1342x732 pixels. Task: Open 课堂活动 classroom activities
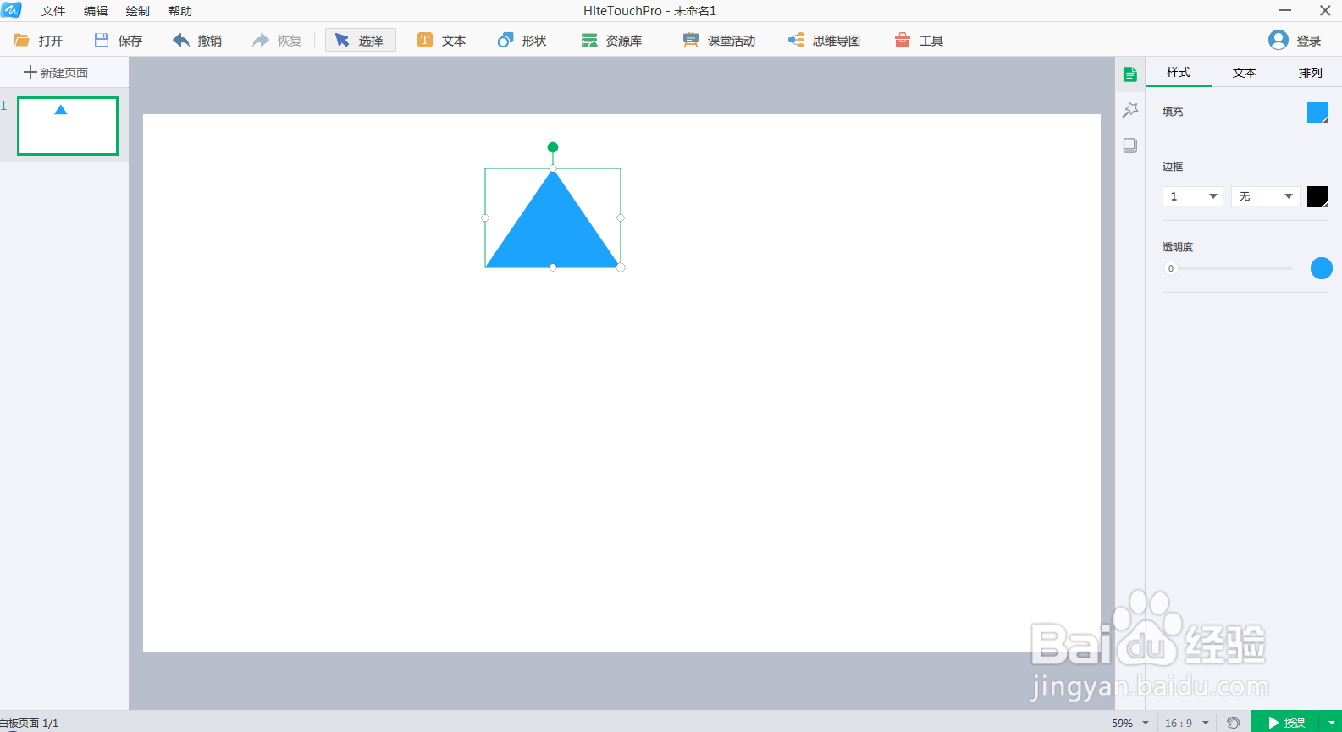tap(719, 40)
